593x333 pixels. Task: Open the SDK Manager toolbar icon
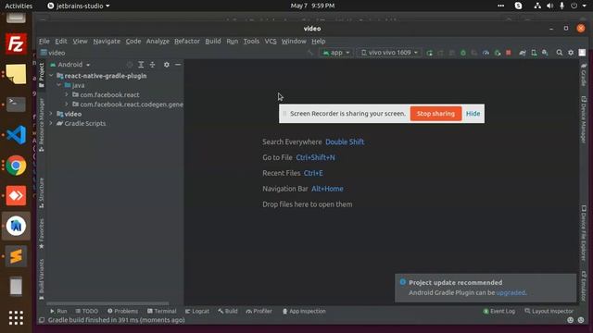pyautogui.click(x=545, y=53)
